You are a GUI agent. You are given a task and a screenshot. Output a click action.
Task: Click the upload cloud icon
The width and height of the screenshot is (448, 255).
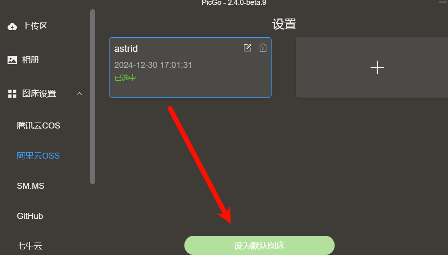pyautogui.click(x=12, y=27)
